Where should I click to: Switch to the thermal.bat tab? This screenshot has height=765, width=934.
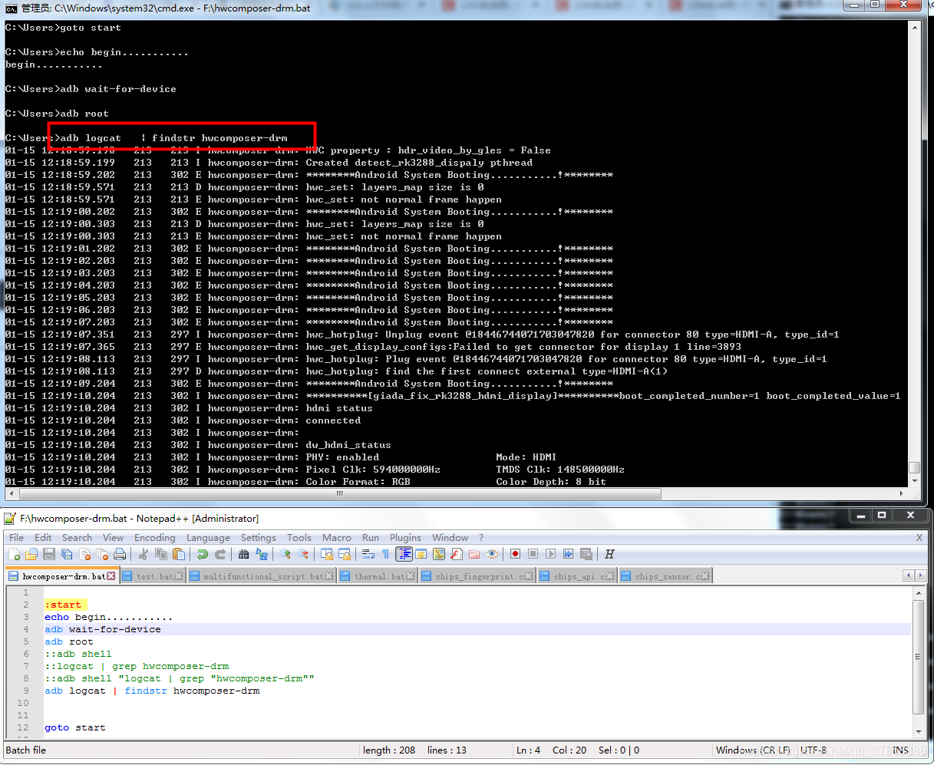point(378,576)
